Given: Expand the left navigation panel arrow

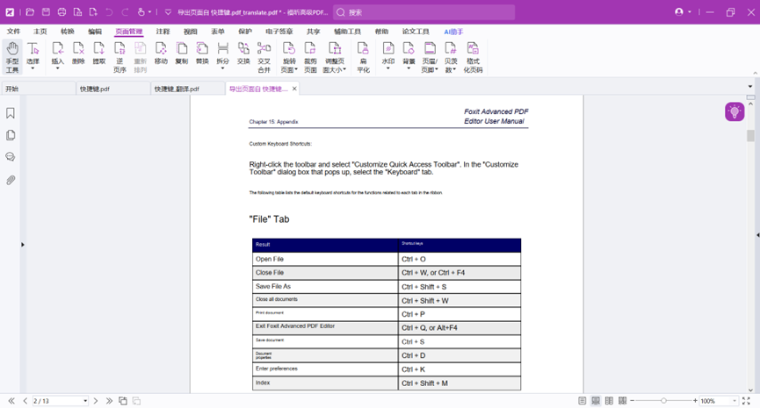Looking at the screenshot, I should [x=22, y=245].
